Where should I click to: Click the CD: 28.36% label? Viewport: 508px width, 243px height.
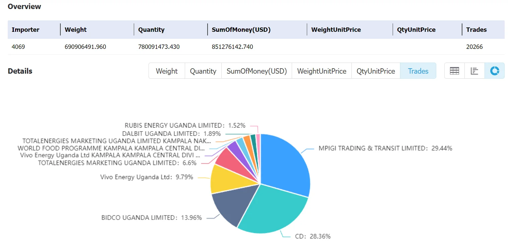[x=313, y=236]
